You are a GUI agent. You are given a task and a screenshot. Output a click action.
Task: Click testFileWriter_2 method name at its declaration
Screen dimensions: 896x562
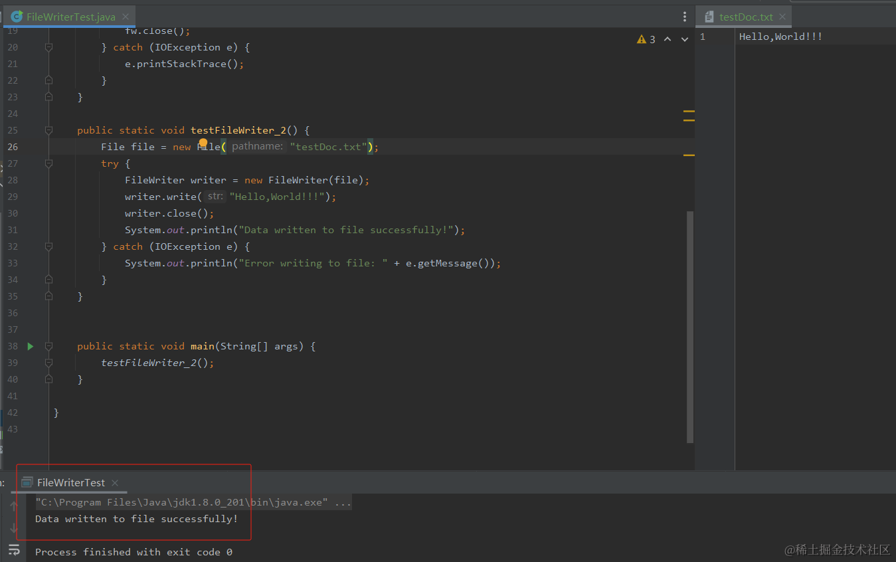click(x=238, y=130)
